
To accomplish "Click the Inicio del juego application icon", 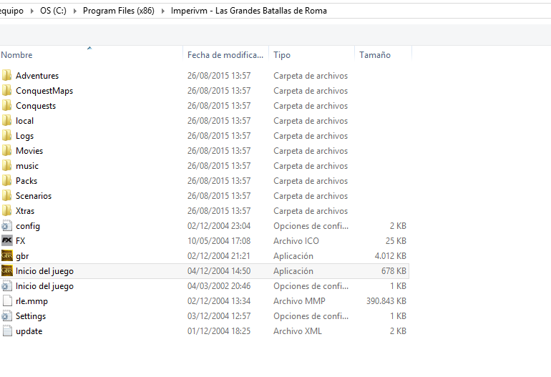I will tap(6, 271).
